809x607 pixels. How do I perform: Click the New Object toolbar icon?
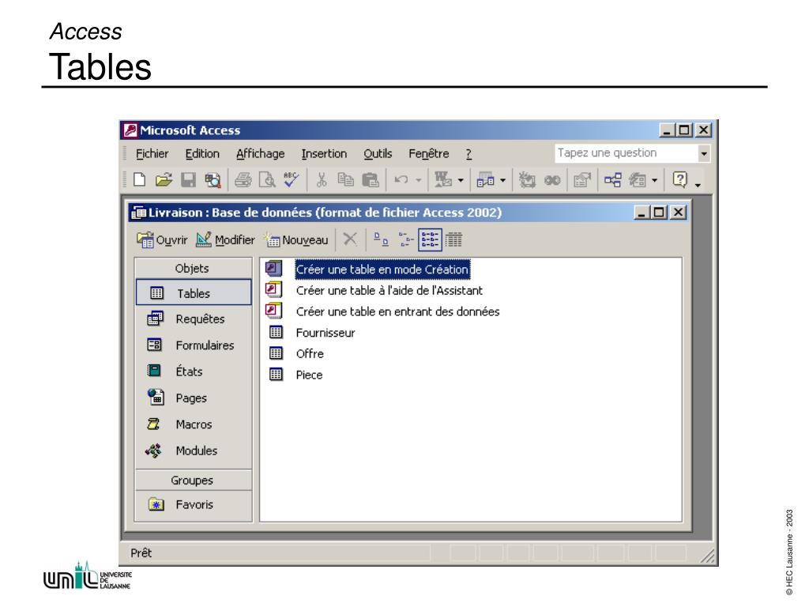[638, 179]
